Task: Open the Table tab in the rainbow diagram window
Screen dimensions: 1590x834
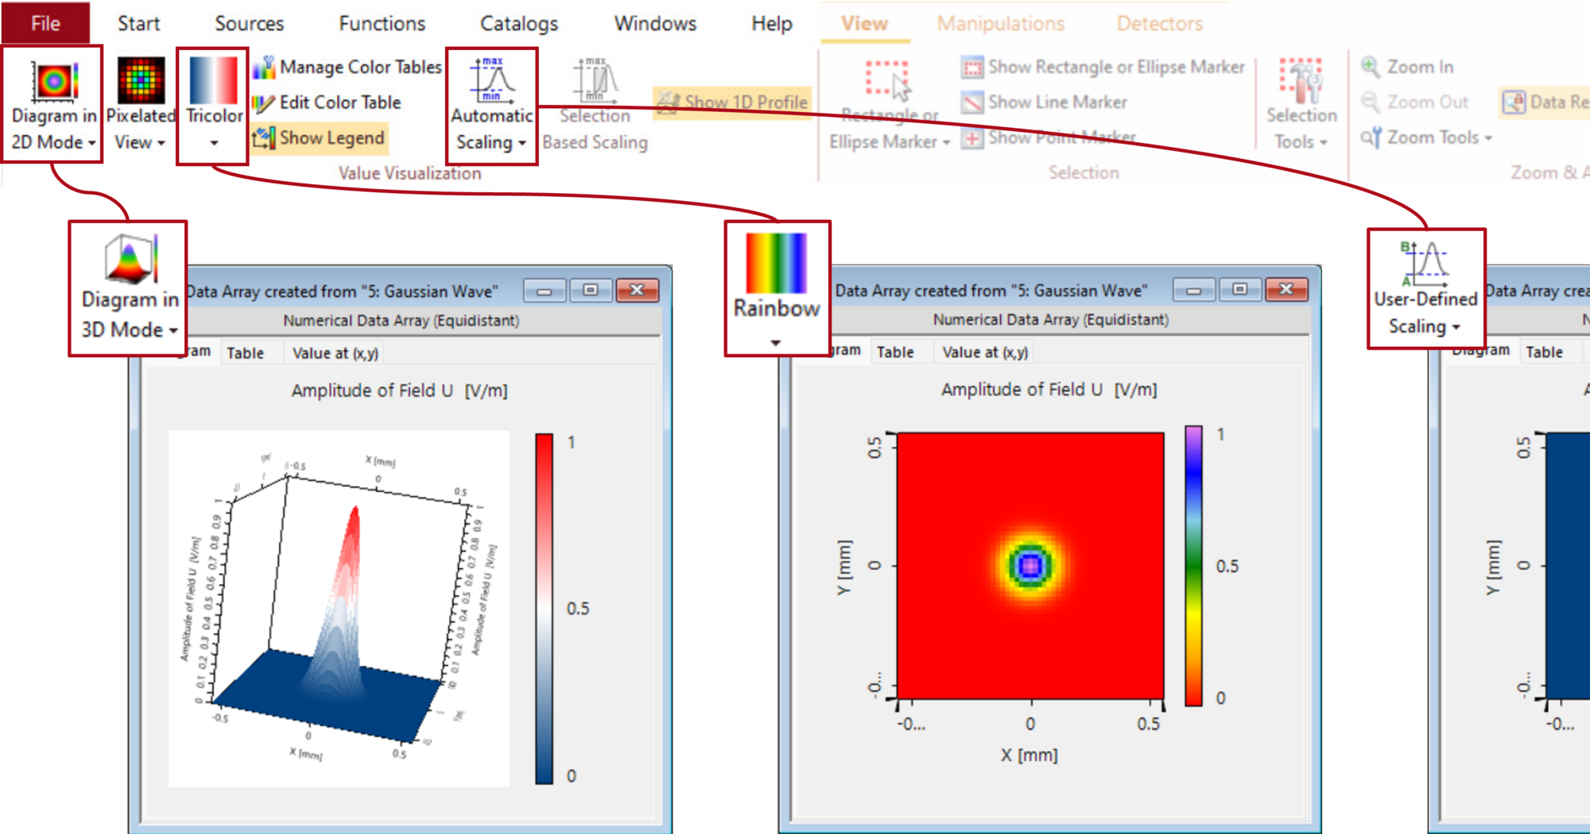Action: click(x=895, y=352)
